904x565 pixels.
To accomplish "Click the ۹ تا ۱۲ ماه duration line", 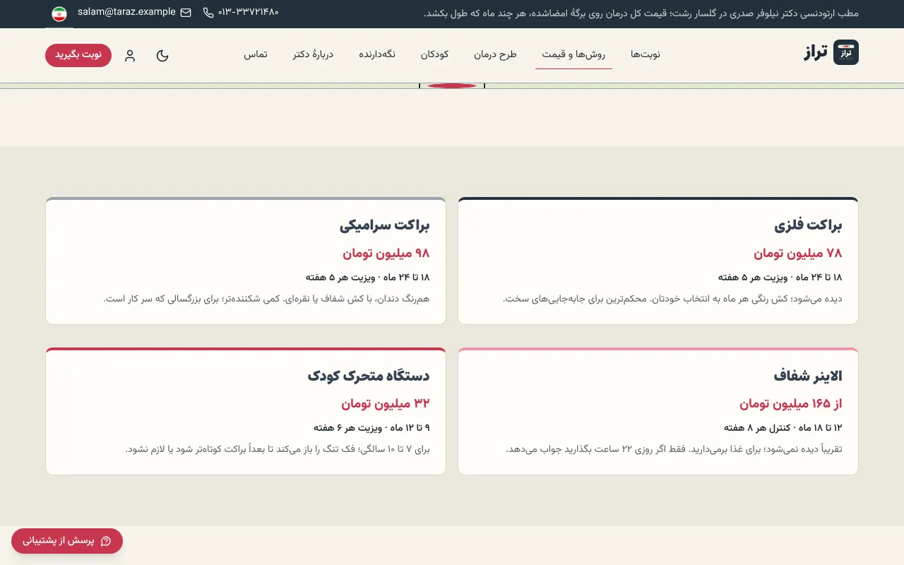I will pos(371,427).
